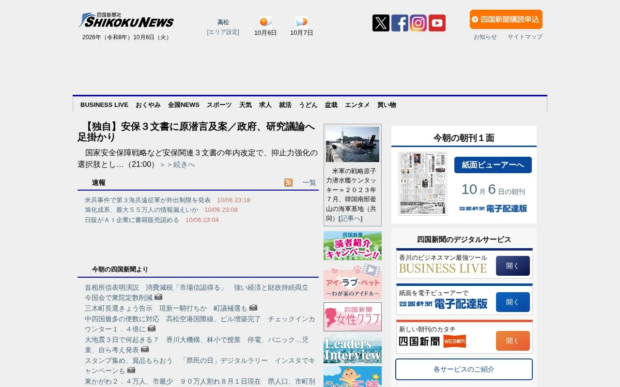Screen dimensions: 620x387
Task: Click the 紙面ビューアーへ button
Action: 493,165
